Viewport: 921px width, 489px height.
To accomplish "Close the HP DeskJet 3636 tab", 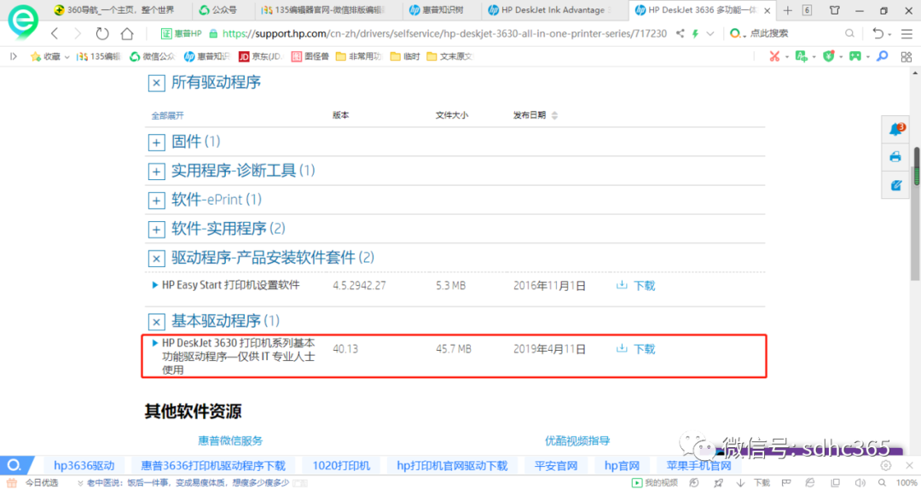I will [x=767, y=10].
